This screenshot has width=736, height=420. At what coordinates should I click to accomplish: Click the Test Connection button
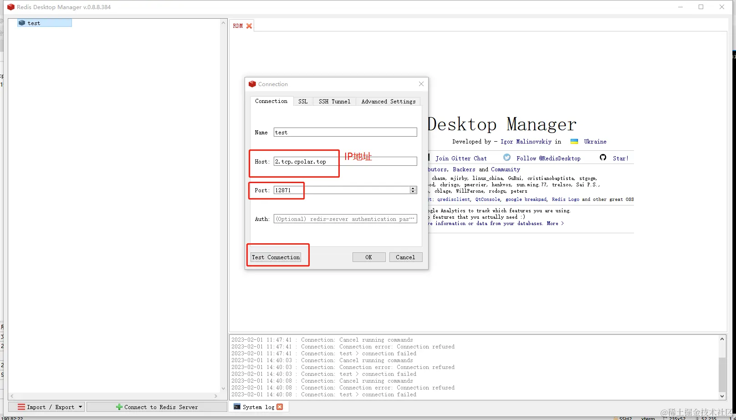(x=276, y=257)
